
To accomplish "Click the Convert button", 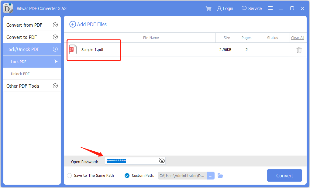I will pos(284,175).
